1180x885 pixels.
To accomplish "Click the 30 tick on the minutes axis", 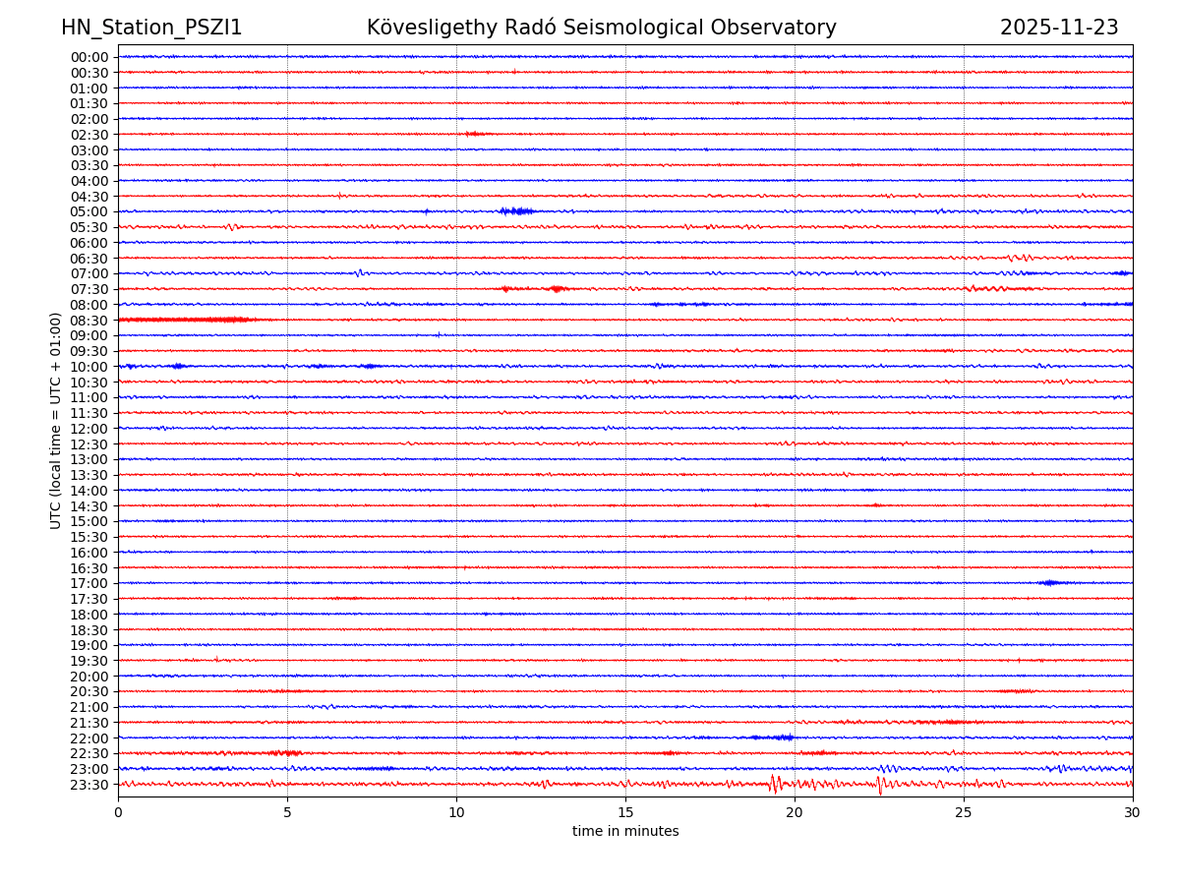I will click(1133, 812).
